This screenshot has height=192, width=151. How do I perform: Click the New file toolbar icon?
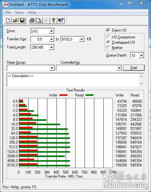pyautogui.click(x=8, y=20)
